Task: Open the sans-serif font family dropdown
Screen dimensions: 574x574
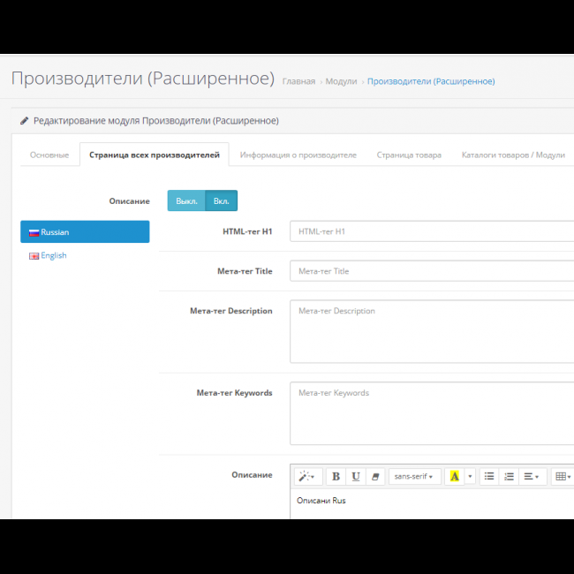Action: (x=413, y=476)
